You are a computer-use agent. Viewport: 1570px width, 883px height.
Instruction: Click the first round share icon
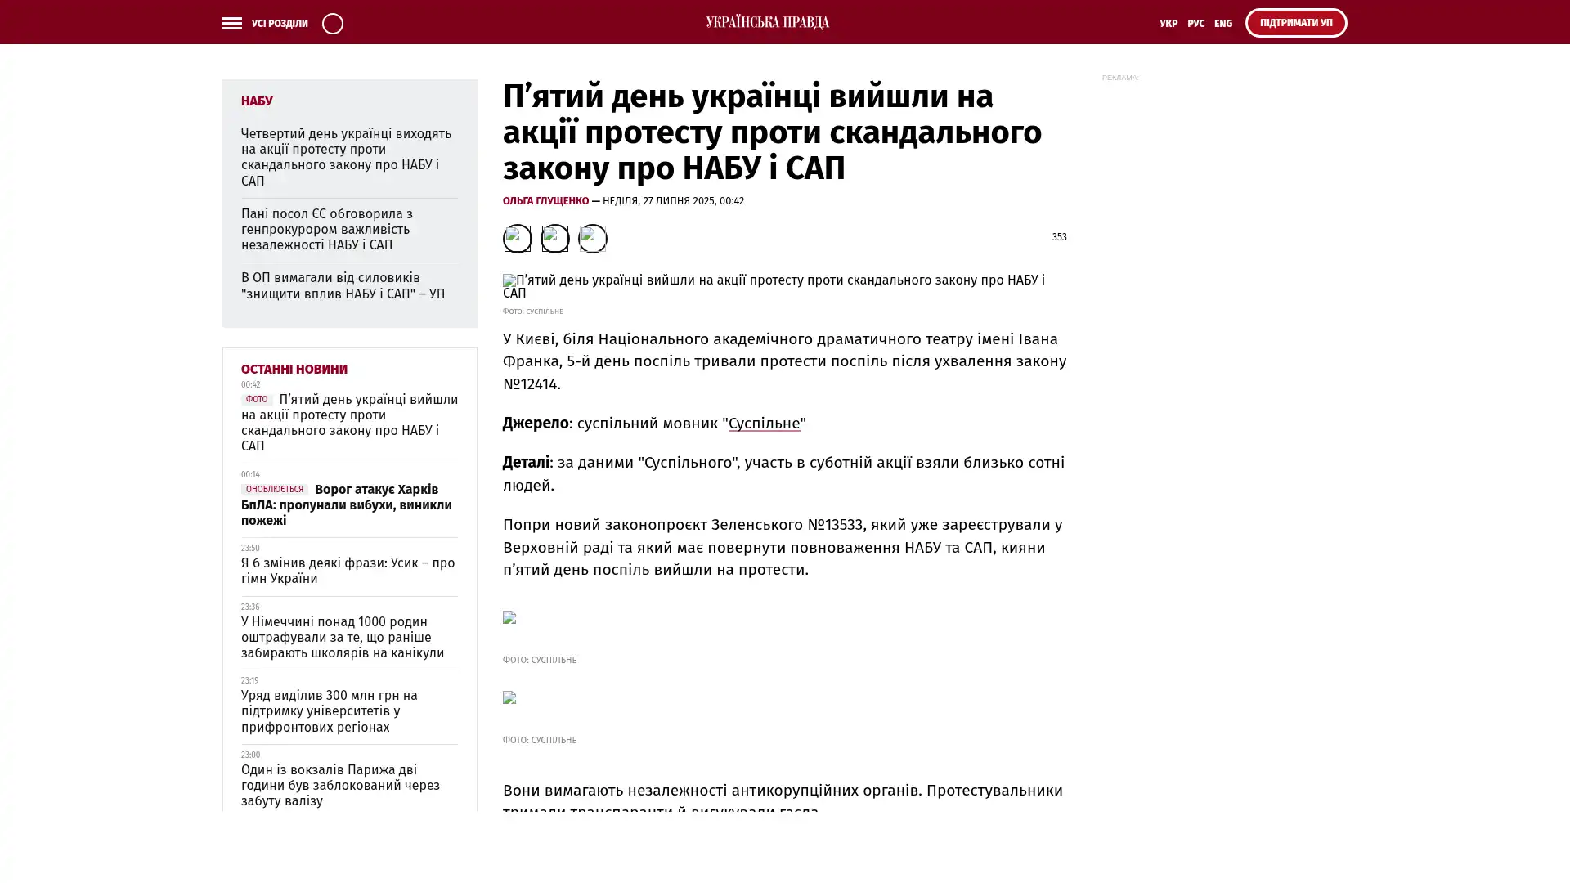coord(517,239)
